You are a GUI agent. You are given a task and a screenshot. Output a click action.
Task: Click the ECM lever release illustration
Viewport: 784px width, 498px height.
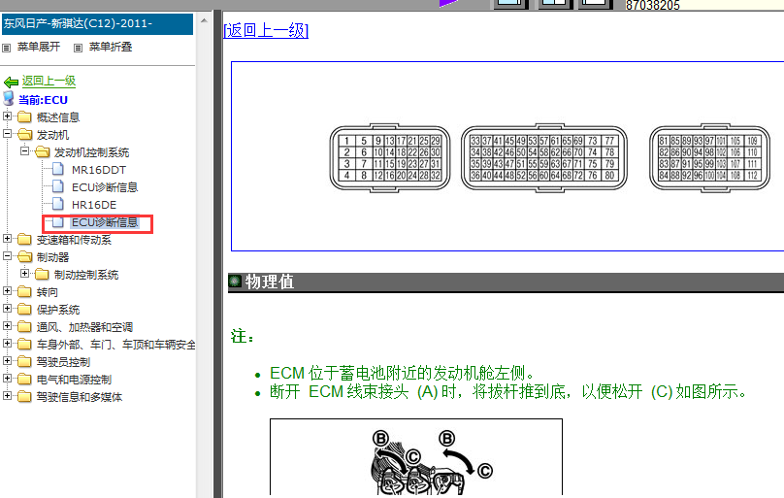pyautogui.click(x=416, y=457)
